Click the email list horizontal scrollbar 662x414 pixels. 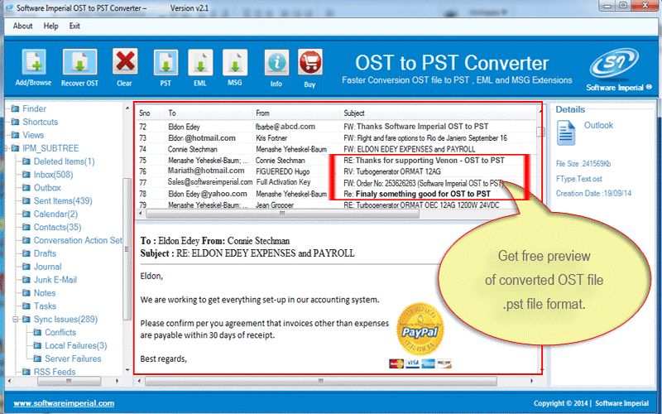pos(282,214)
